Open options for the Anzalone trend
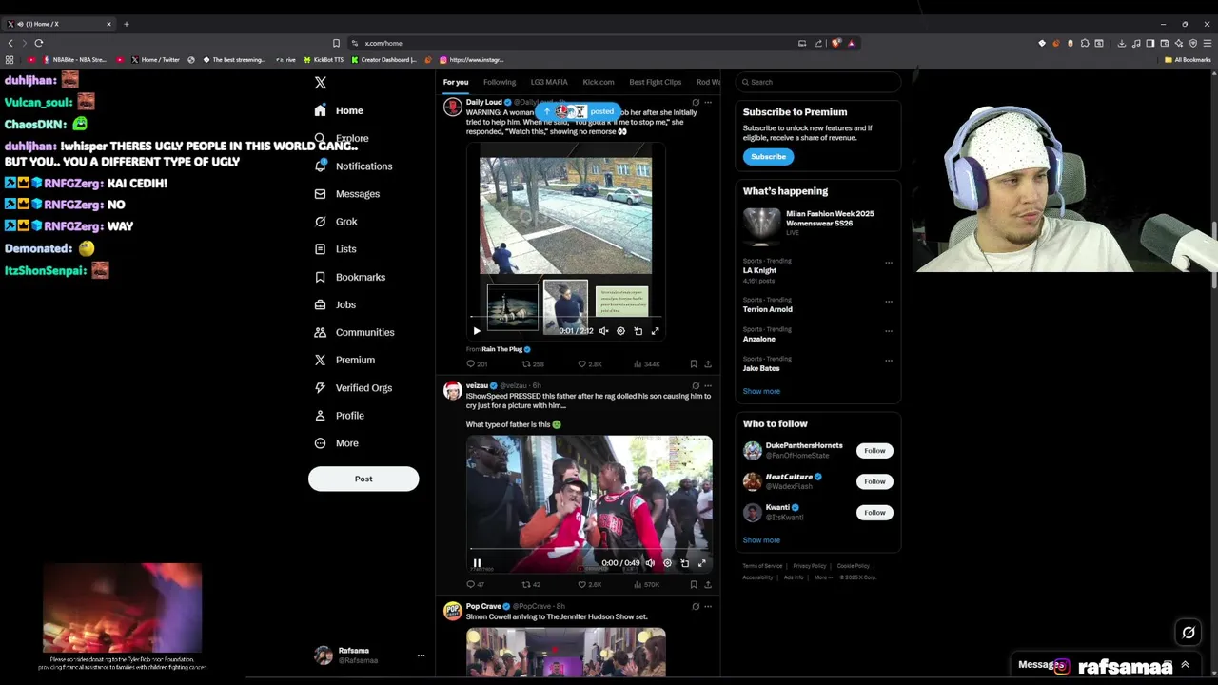The width and height of the screenshot is (1218, 685). 889,331
